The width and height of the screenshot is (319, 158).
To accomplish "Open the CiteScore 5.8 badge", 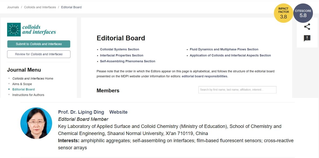I will (303, 13).
